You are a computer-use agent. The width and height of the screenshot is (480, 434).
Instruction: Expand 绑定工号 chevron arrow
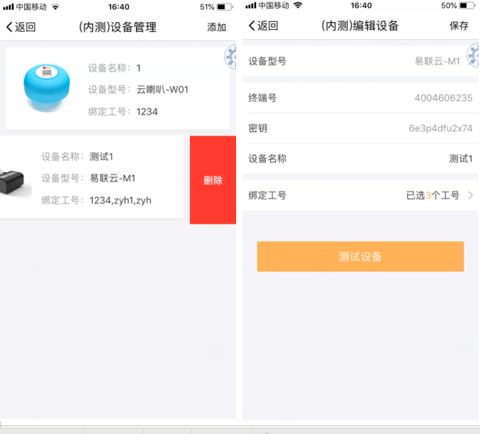[x=471, y=195]
